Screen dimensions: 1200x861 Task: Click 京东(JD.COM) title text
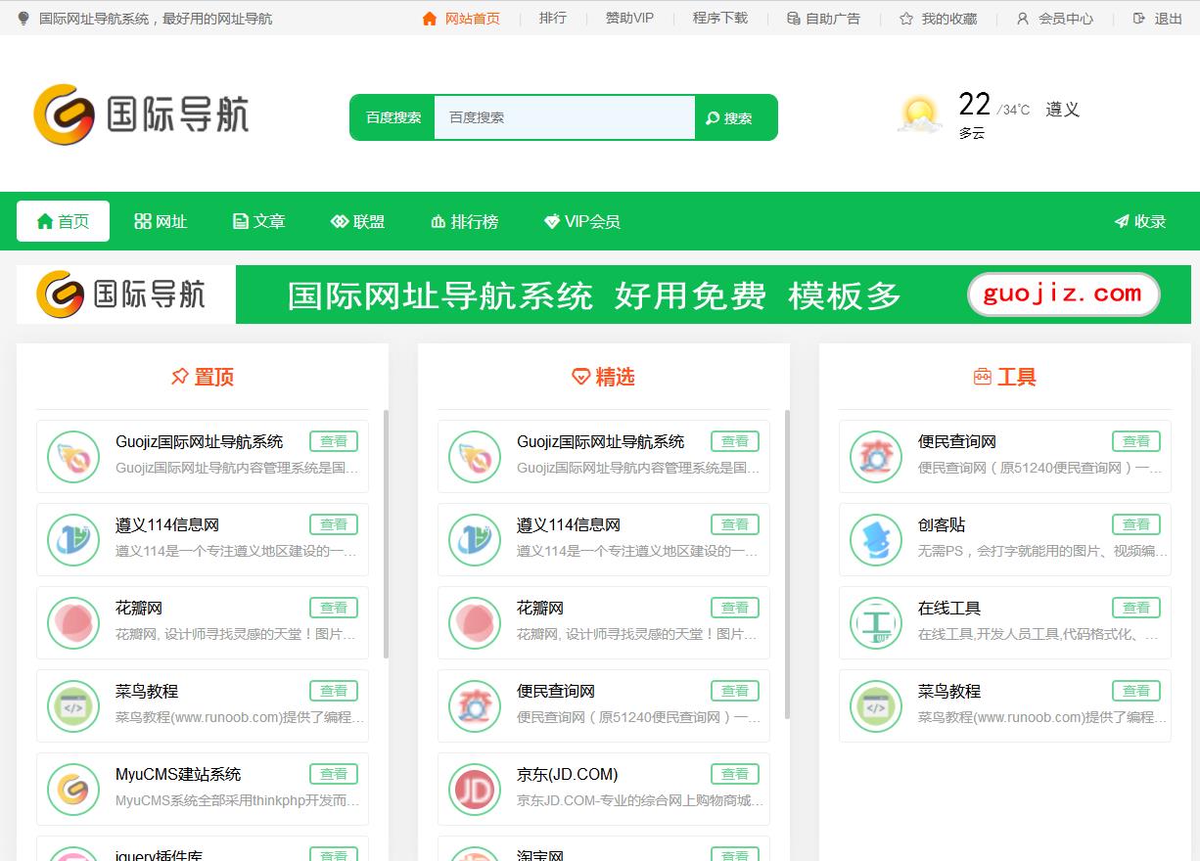[568, 774]
